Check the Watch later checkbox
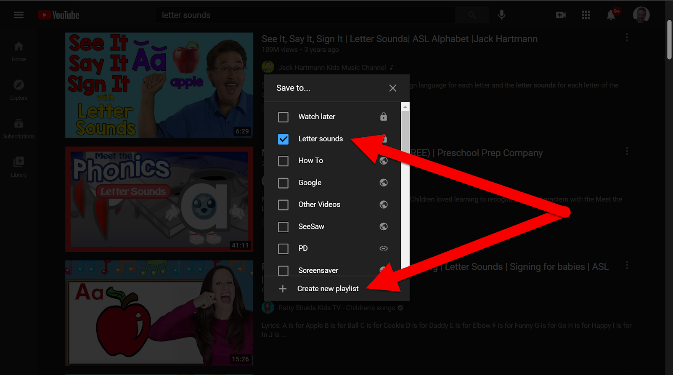 284,117
